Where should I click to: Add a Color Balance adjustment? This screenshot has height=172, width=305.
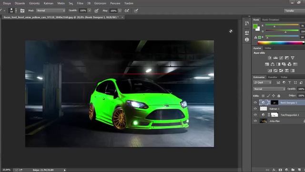pyautogui.click(x=273, y=64)
